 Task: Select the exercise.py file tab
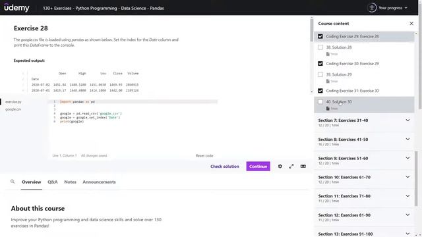click(x=13, y=102)
